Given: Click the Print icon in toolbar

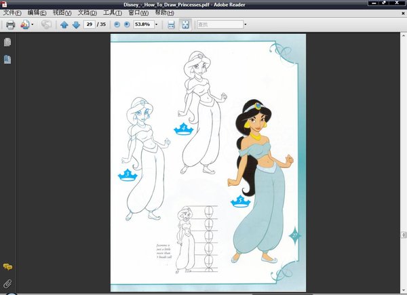Looking at the screenshot, I should [10, 25].
